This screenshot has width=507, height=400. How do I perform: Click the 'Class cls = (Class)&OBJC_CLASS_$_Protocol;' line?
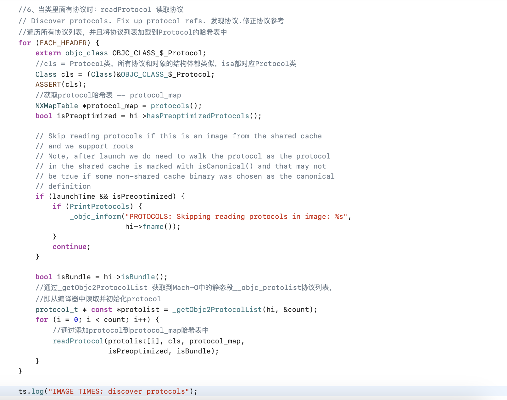coord(125,74)
